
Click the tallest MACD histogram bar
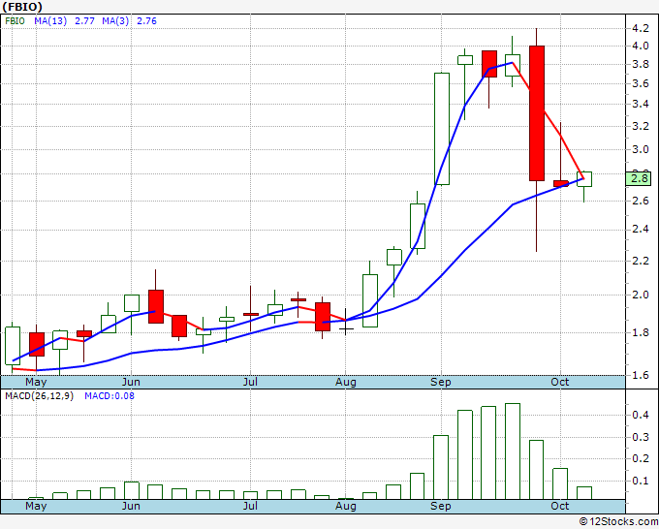tap(513, 451)
